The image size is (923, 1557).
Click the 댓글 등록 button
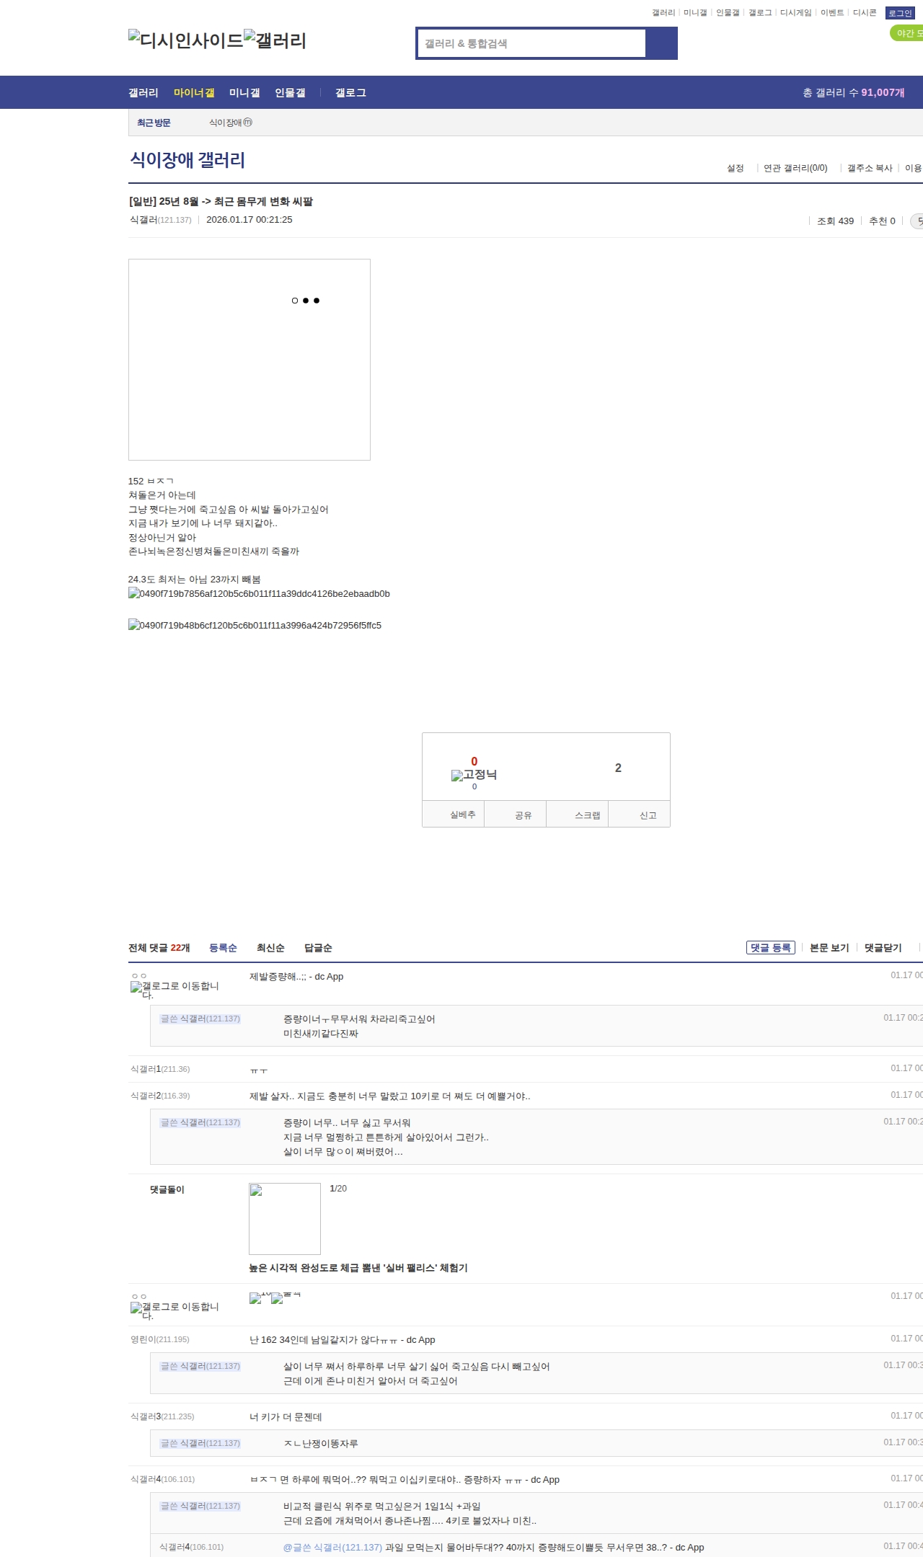[x=771, y=947]
